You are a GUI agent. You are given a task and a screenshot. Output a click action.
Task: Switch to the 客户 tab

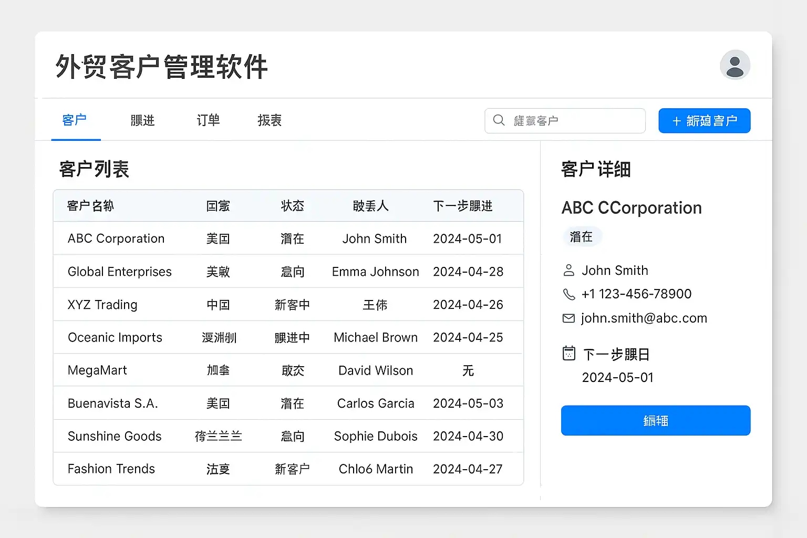[75, 120]
